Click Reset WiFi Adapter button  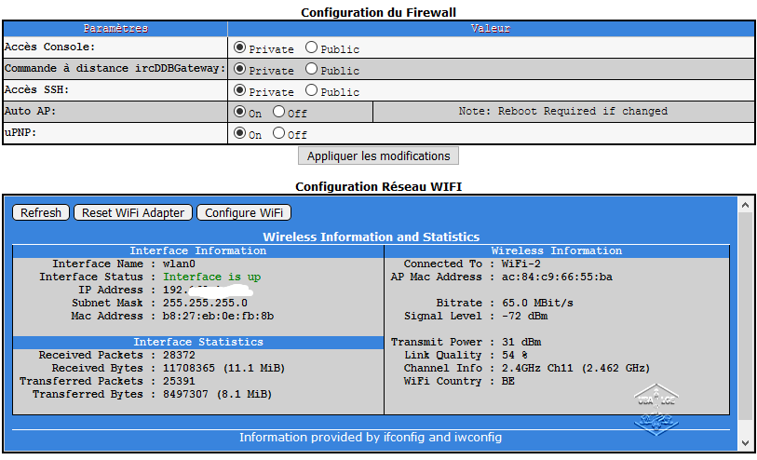coord(133,213)
